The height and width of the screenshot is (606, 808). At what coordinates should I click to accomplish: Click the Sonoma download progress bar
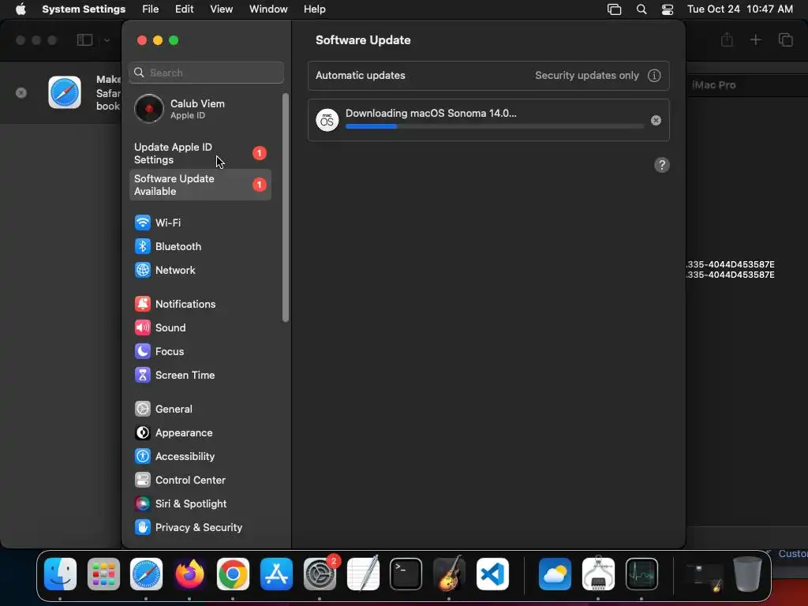tap(494, 126)
